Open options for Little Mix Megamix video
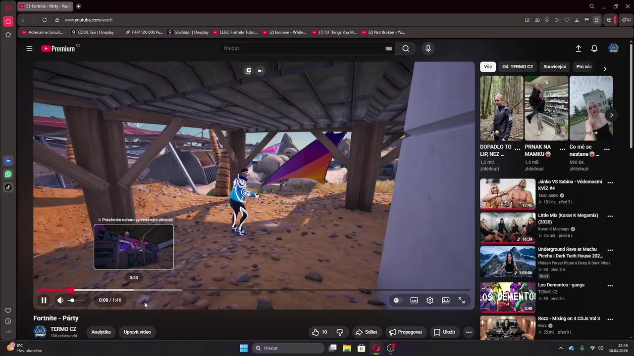This screenshot has width=634, height=356. point(610,216)
